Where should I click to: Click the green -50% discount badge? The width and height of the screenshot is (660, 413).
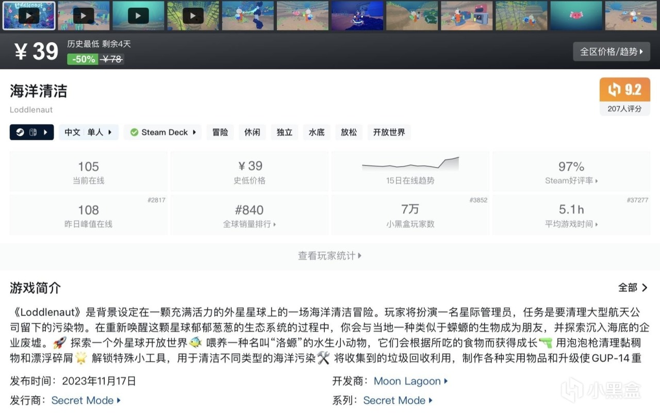tap(82, 59)
